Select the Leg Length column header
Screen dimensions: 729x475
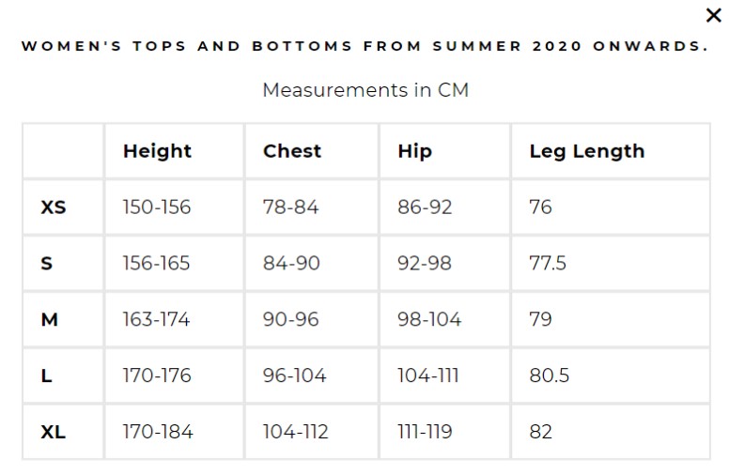click(x=587, y=151)
